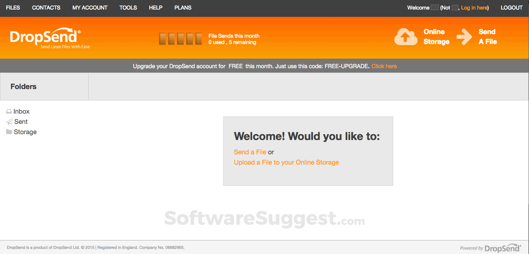Click the 'Log in here' link
Image resolution: width=529 pixels, height=254 pixels.
[x=474, y=8]
